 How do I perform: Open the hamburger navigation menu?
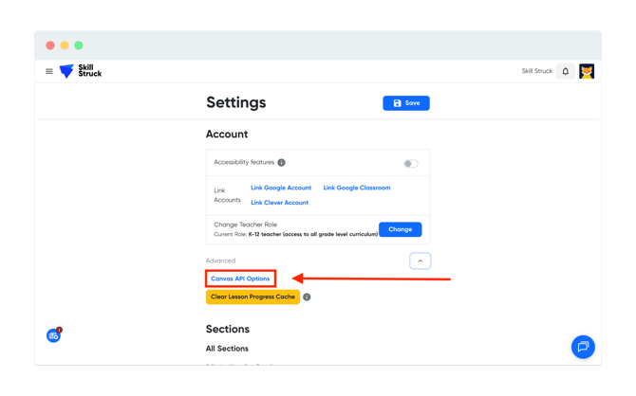pyautogui.click(x=49, y=71)
